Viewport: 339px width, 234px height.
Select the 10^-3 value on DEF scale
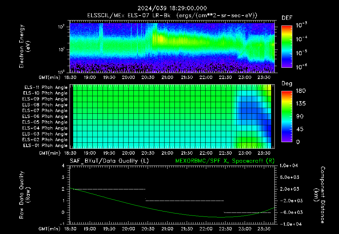(302, 25)
